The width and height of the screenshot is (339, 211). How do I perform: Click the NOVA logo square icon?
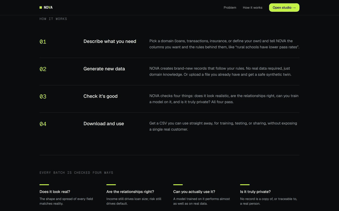pyautogui.click(x=41, y=8)
